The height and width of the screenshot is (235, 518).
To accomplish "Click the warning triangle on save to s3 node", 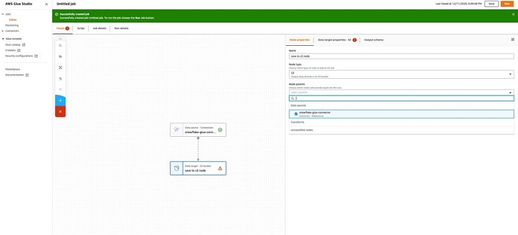I will tap(220, 169).
